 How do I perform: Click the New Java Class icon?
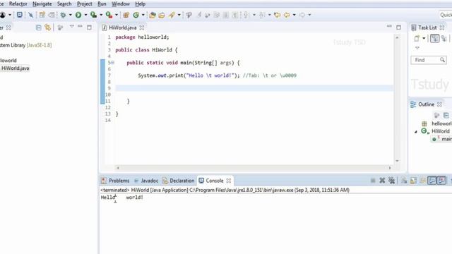136,15
